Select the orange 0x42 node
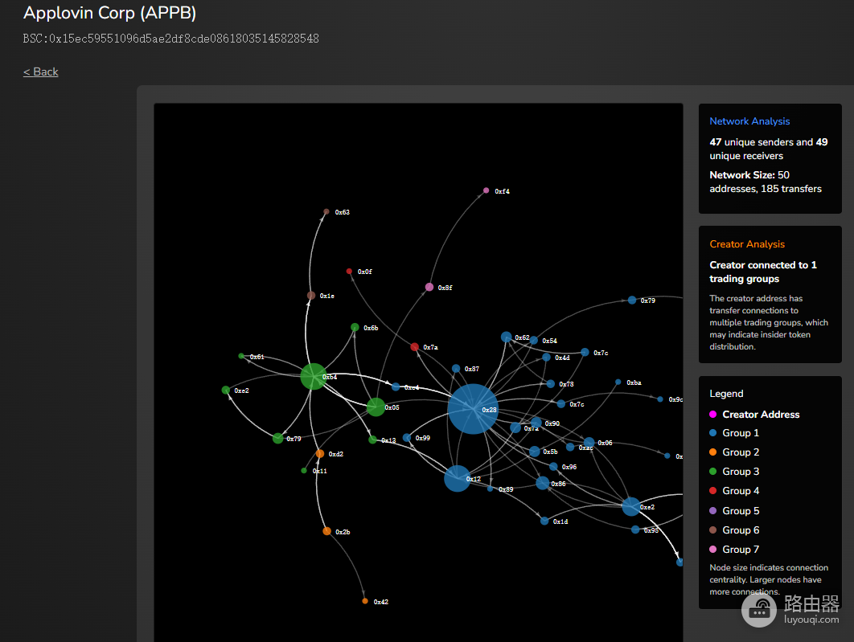The height and width of the screenshot is (642, 854). click(x=365, y=601)
